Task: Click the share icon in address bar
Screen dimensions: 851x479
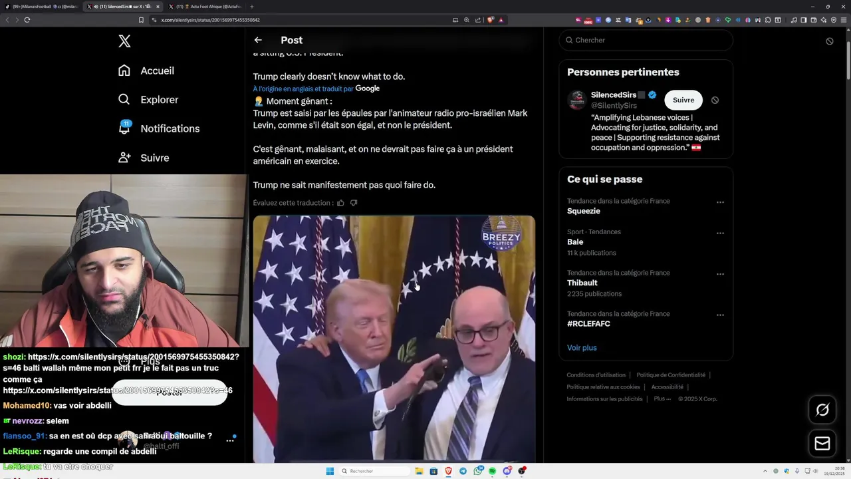Action: tap(478, 20)
